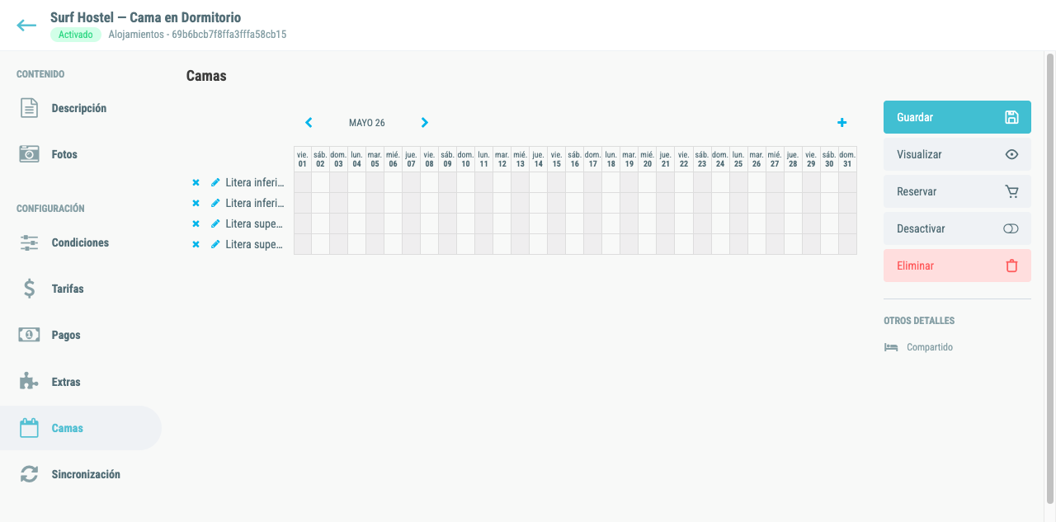Click the jue. 28 date header

point(793,159)
